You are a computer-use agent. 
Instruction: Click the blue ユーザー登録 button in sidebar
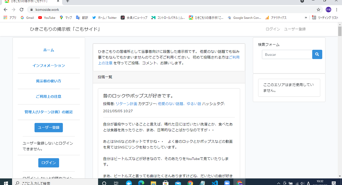(x=48, y=128)
